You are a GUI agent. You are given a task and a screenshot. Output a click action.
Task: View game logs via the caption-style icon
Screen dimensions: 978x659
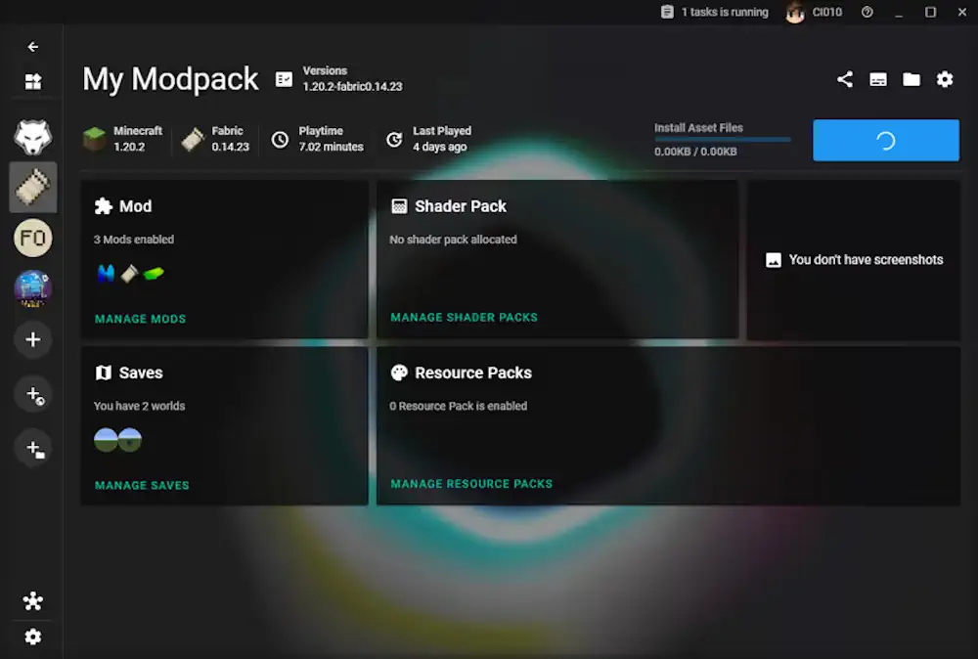point(878,80)
